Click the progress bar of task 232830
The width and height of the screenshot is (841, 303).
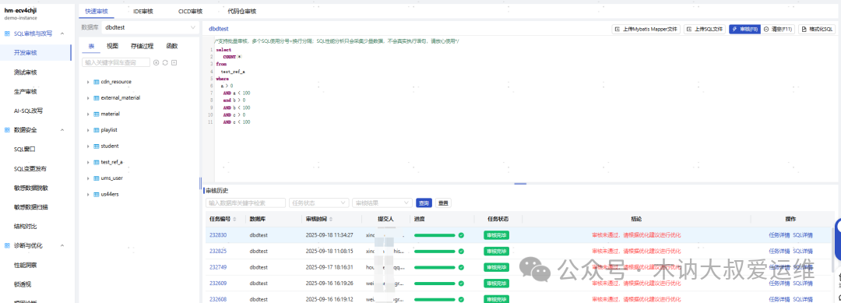pos(435,235)
